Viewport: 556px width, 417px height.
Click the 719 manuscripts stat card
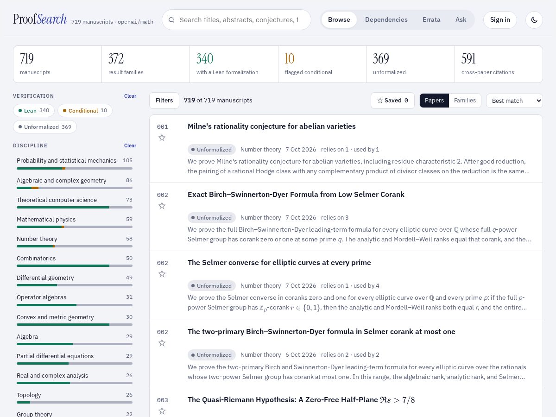[57, 64]
